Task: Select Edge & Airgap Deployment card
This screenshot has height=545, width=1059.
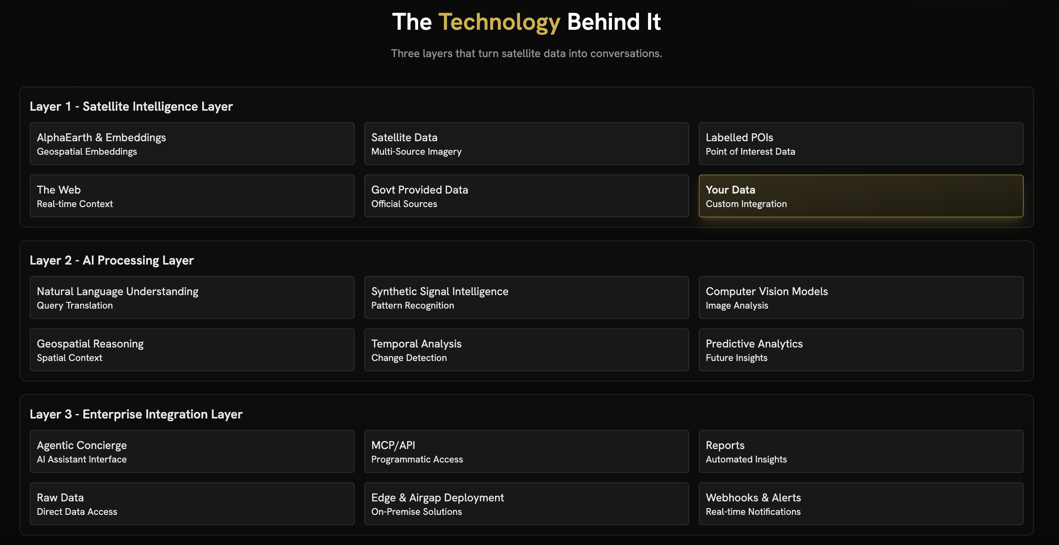Action: pos(526,503)
